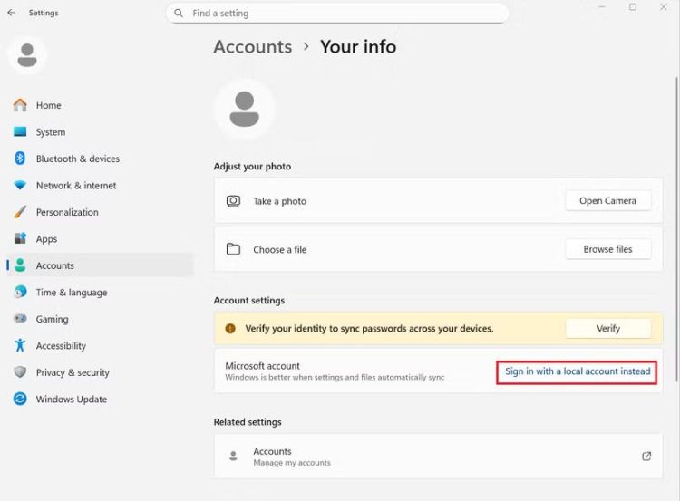This screenshot has width=680, height=501.
Task: Go to Privacy & security
Action: (73, 372)
